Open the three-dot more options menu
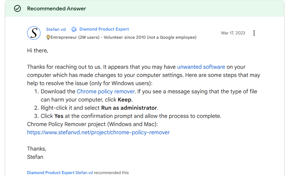Viewport: 301px width, 176px height. click(x=254, y=33)
